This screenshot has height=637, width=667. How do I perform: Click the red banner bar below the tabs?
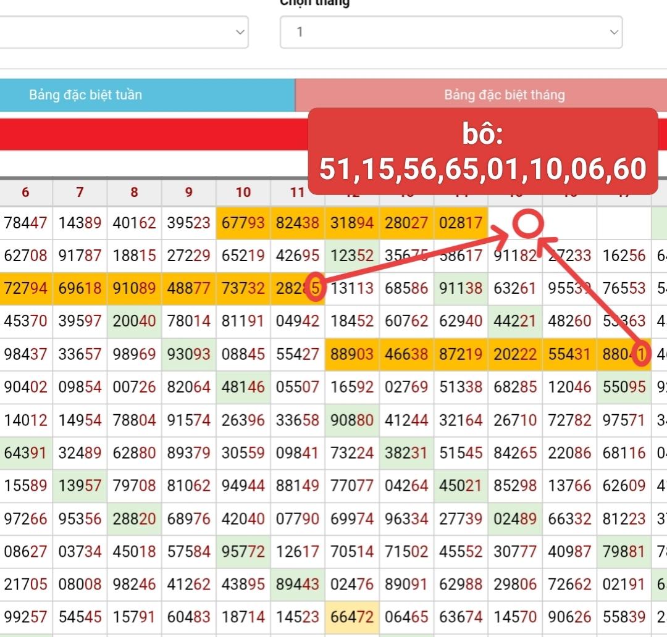[x=154, y=134]
